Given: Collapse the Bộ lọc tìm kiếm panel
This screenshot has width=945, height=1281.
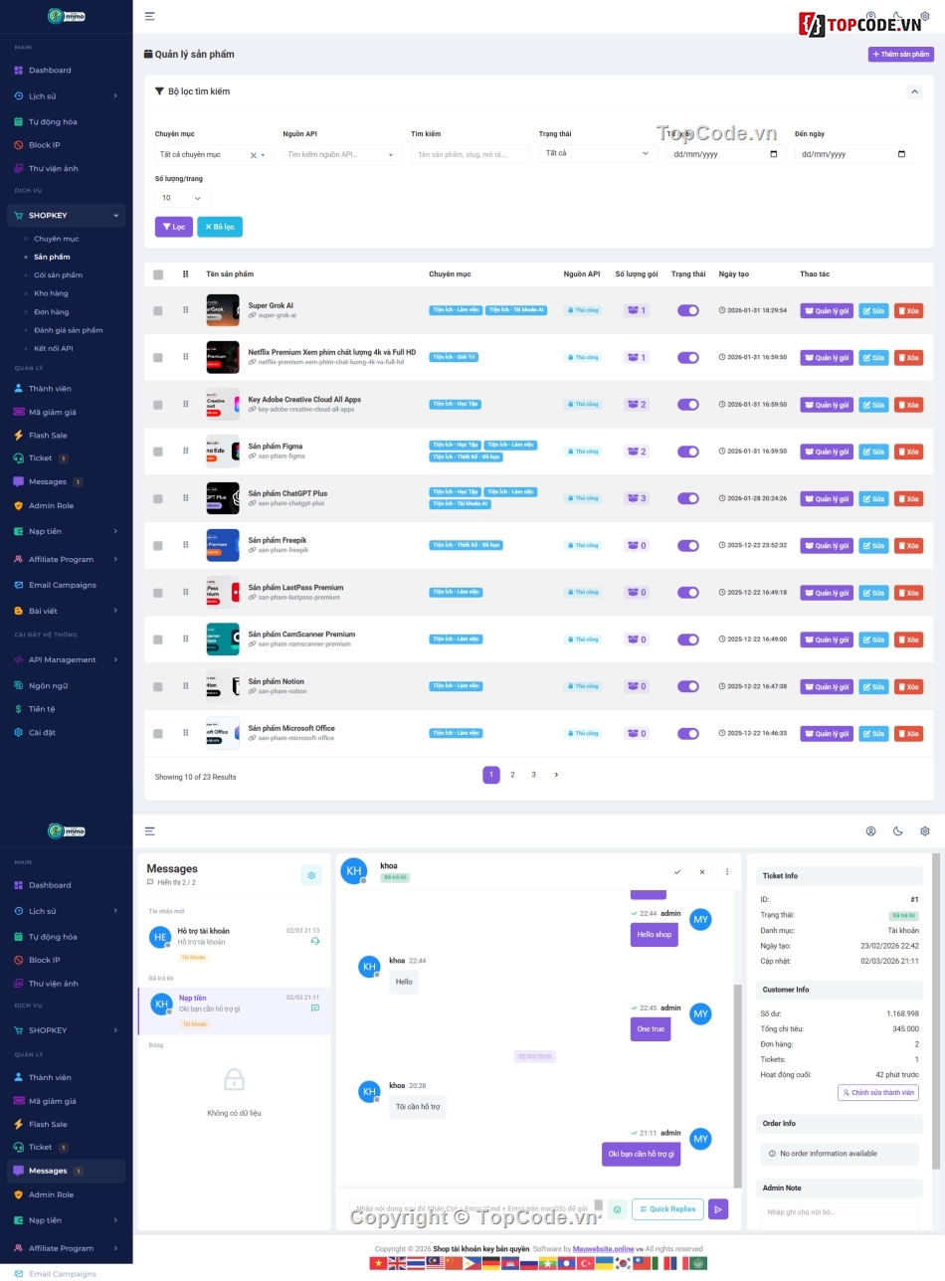Looking at the screenshot, I should (914, 91).
